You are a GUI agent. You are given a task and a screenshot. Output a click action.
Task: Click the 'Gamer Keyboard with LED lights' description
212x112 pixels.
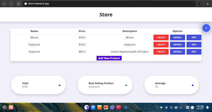click(x=130, y=52)
